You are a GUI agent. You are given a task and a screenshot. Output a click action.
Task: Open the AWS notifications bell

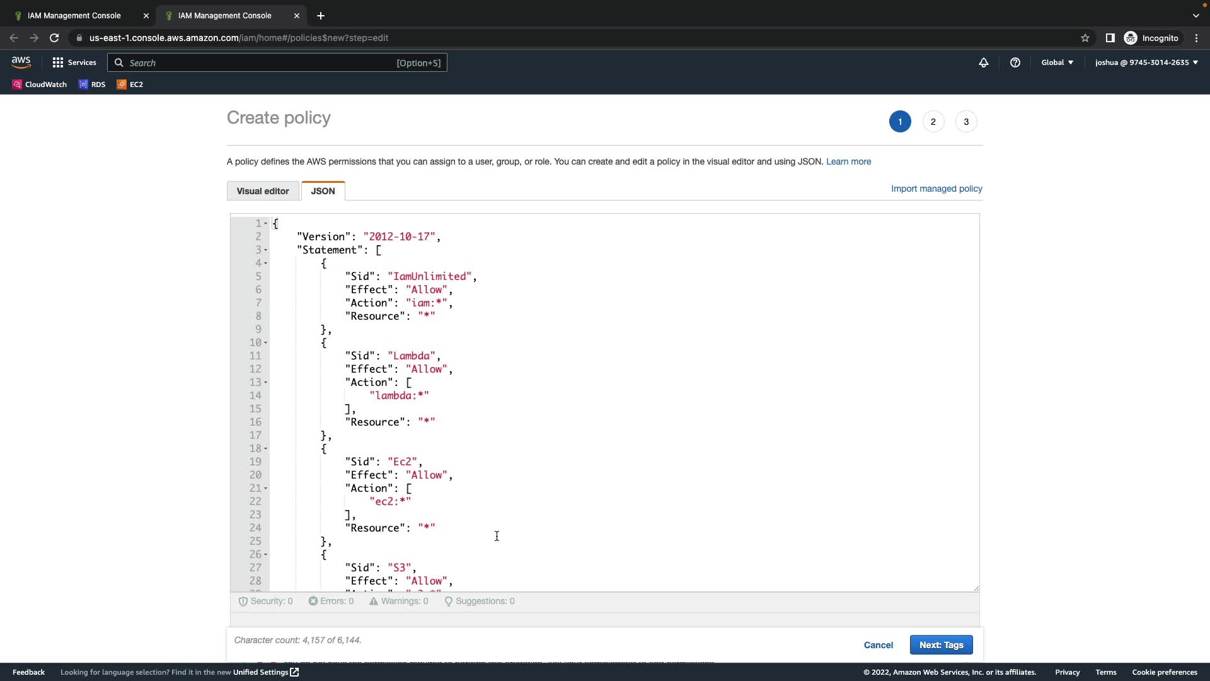pos(983,62)
